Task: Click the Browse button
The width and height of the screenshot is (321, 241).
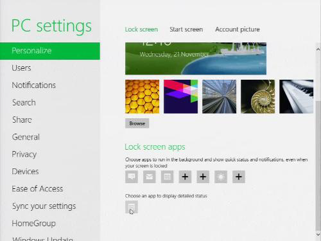Action: click(137, 123)
